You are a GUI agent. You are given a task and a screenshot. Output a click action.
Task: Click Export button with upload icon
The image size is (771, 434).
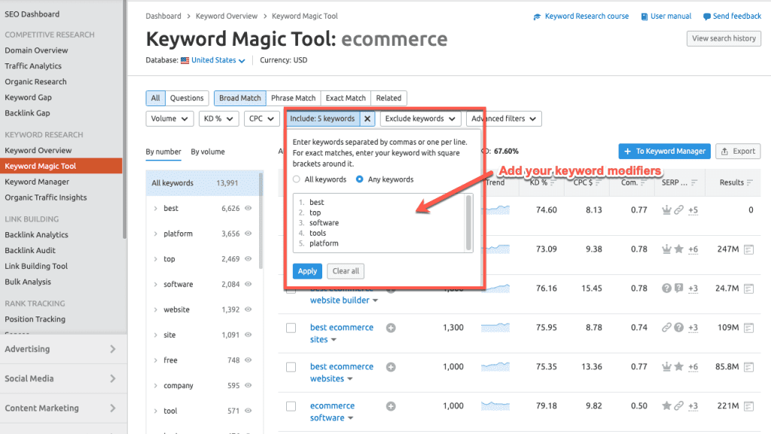(x=737, y=151)
